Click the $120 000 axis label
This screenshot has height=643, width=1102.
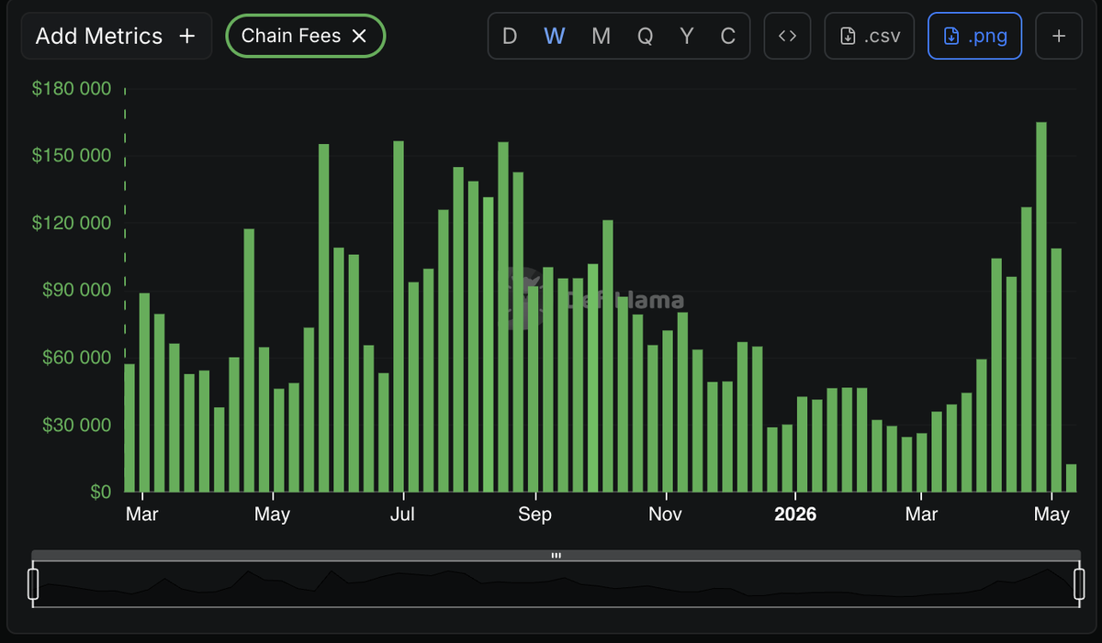(x=72, y=223)
